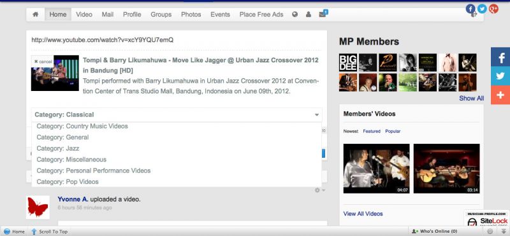Click the round Twitter icon in the header
The width and height of the screenshot is (510, 236).
(482, 9)
